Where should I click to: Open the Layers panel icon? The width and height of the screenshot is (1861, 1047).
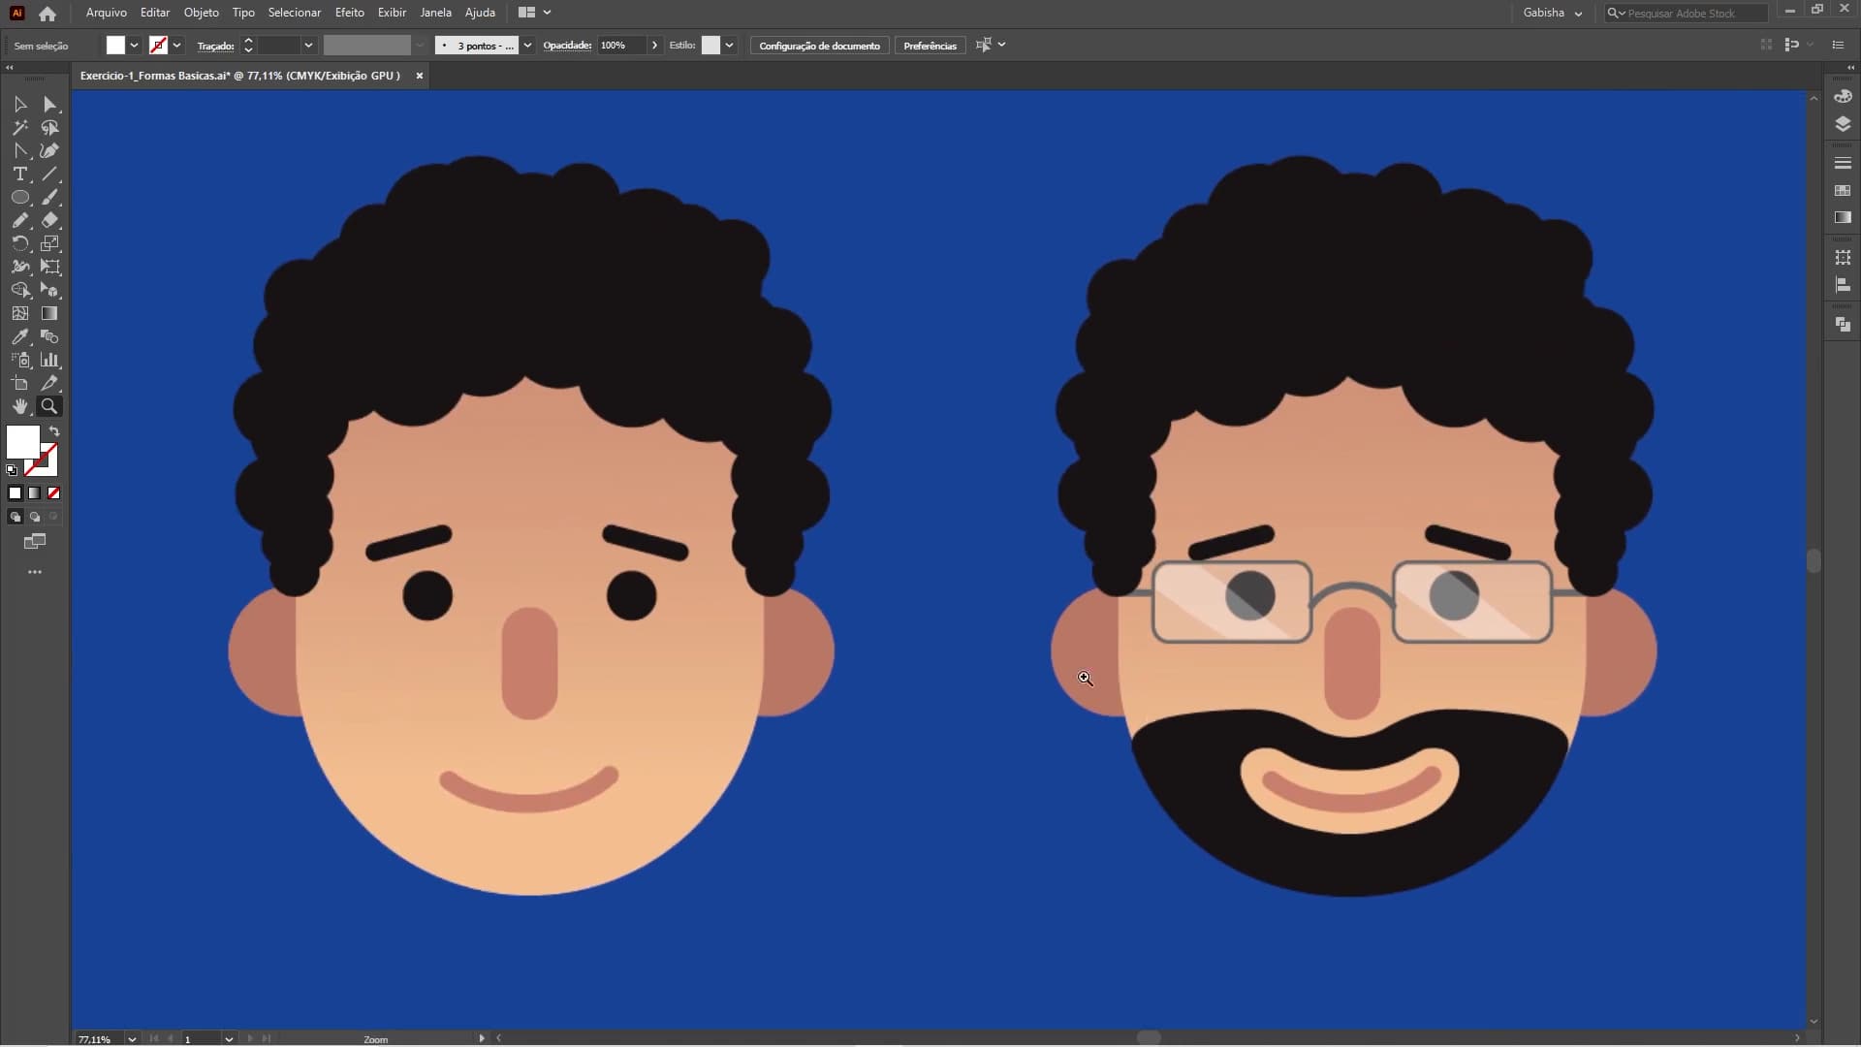pos(1843,124)
